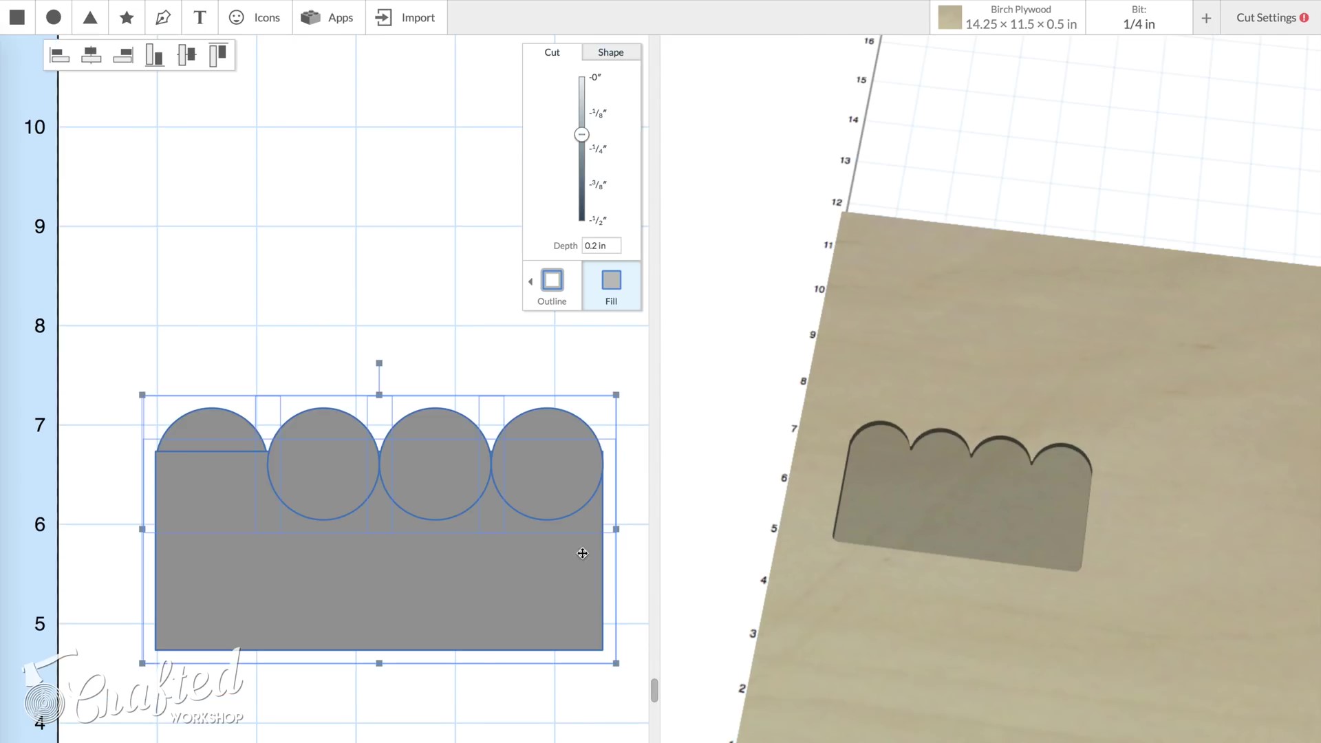Viewport: 1321px width, 743px height.
Task: Select the pen drawing tool
Action: (x=163, y=17)
